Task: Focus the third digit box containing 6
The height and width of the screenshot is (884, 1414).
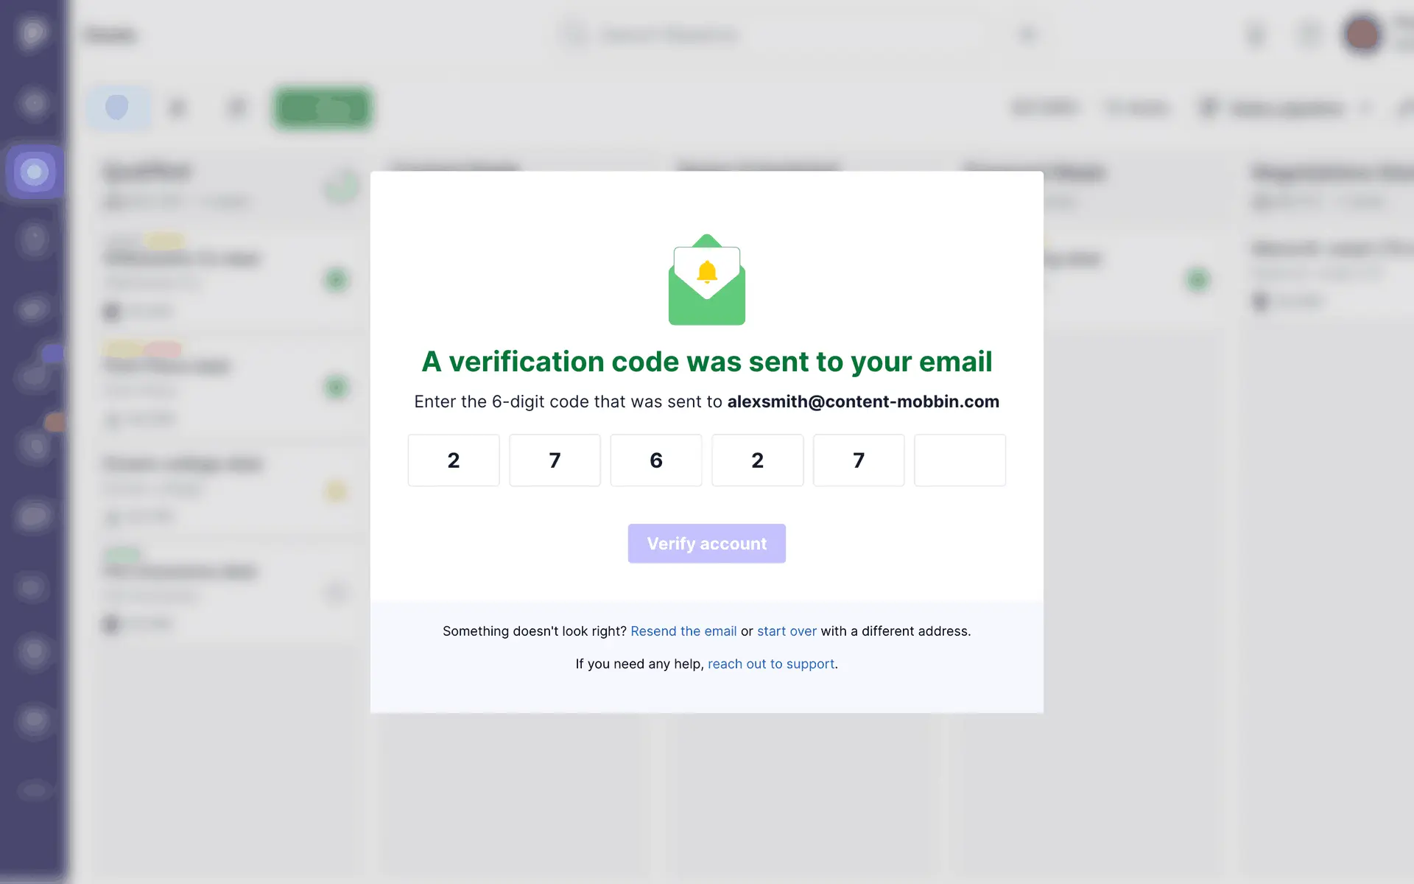Action: coord(655,460)
